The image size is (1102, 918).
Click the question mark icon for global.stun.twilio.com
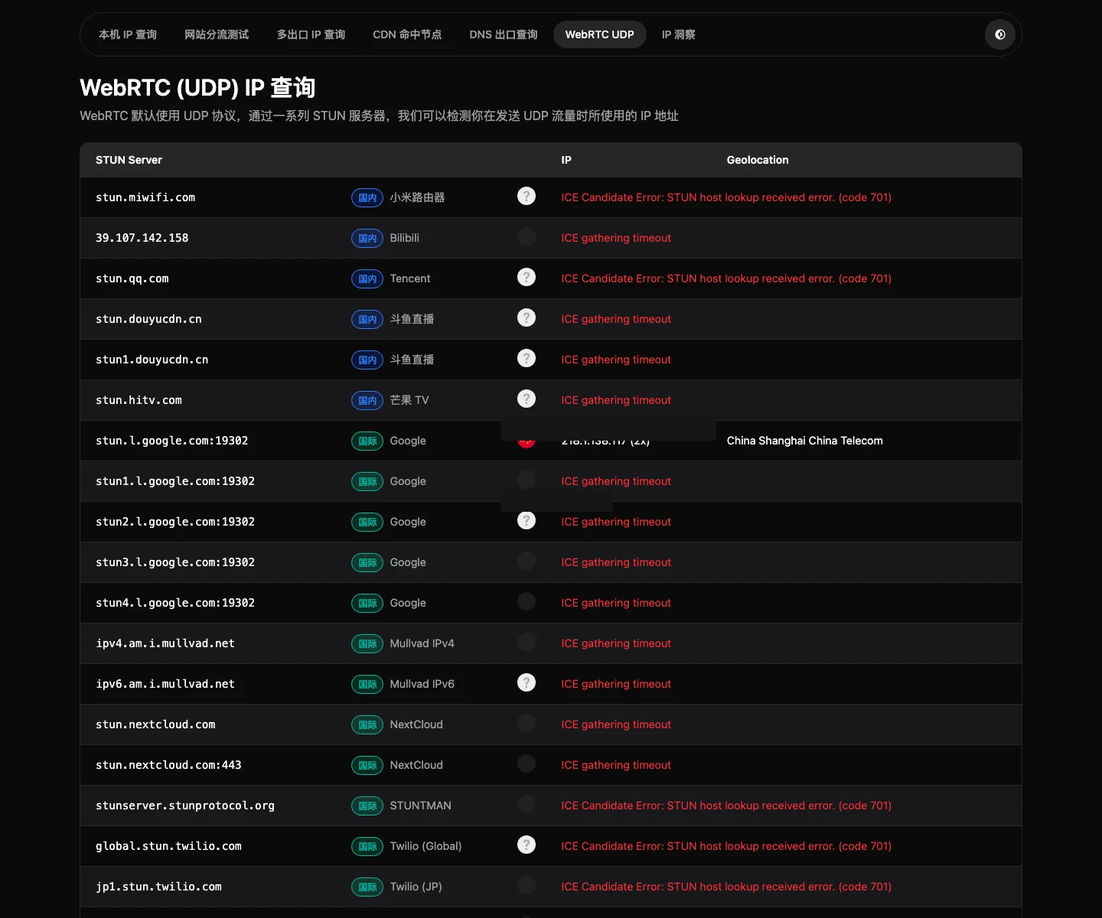coord(527,845)
